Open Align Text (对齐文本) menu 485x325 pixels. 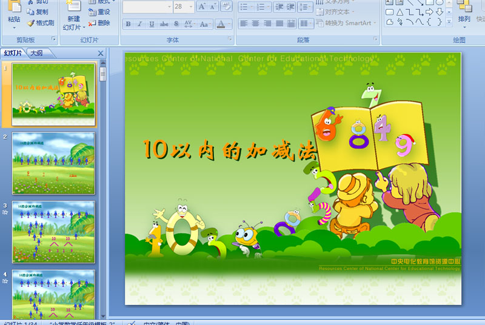pos(335,12)
